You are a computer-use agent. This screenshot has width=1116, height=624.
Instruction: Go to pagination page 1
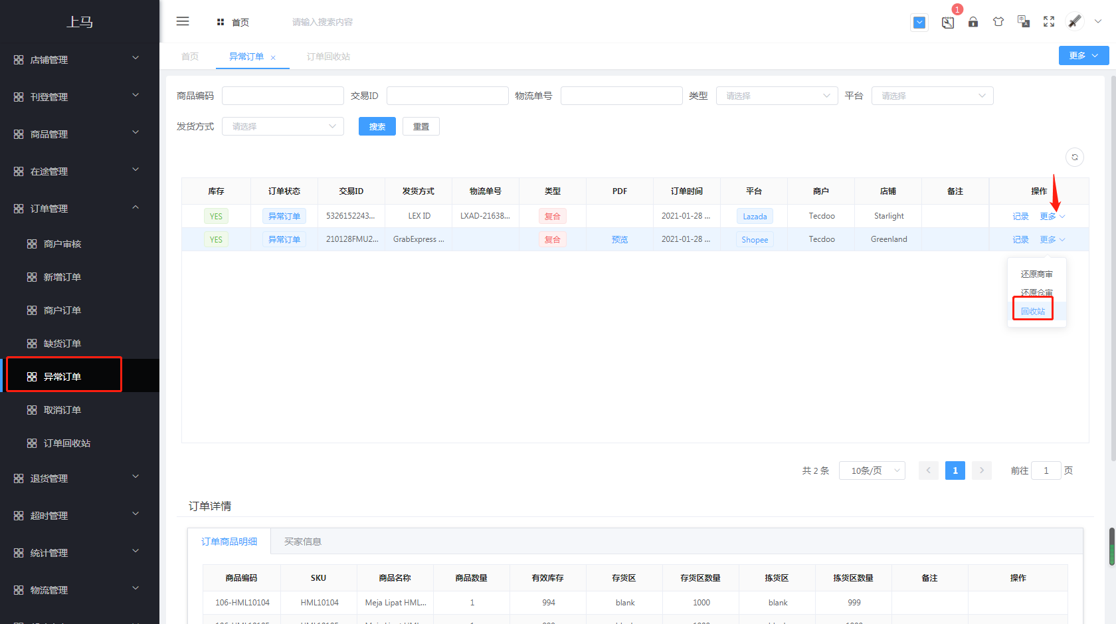coord(955,470)
